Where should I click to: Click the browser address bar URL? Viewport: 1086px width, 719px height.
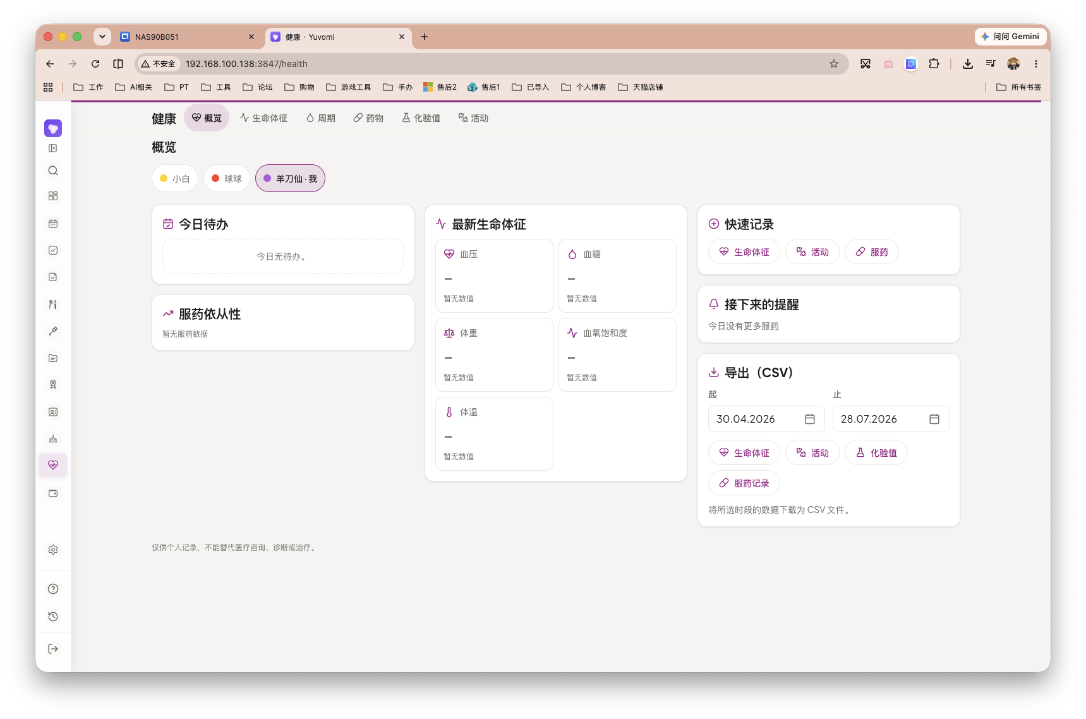pyautogui.click(x=246, y=64)
